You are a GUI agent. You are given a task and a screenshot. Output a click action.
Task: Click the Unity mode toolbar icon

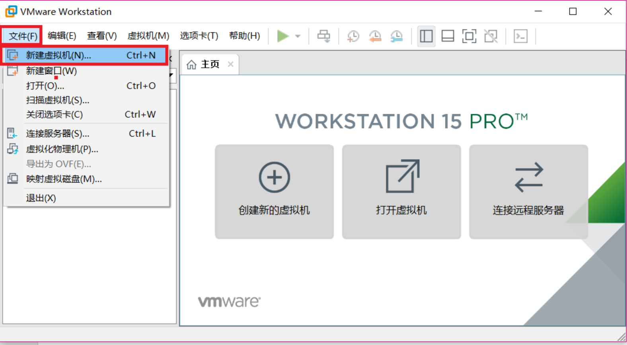click(x=491, y=36)
